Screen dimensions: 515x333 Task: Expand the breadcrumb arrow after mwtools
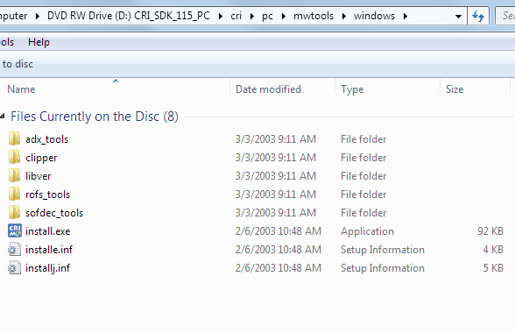tap(344, 16)
